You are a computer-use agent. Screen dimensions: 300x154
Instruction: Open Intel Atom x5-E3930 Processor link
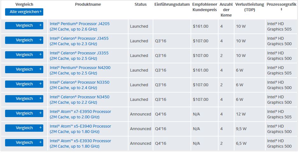click(x=80, y=141)
